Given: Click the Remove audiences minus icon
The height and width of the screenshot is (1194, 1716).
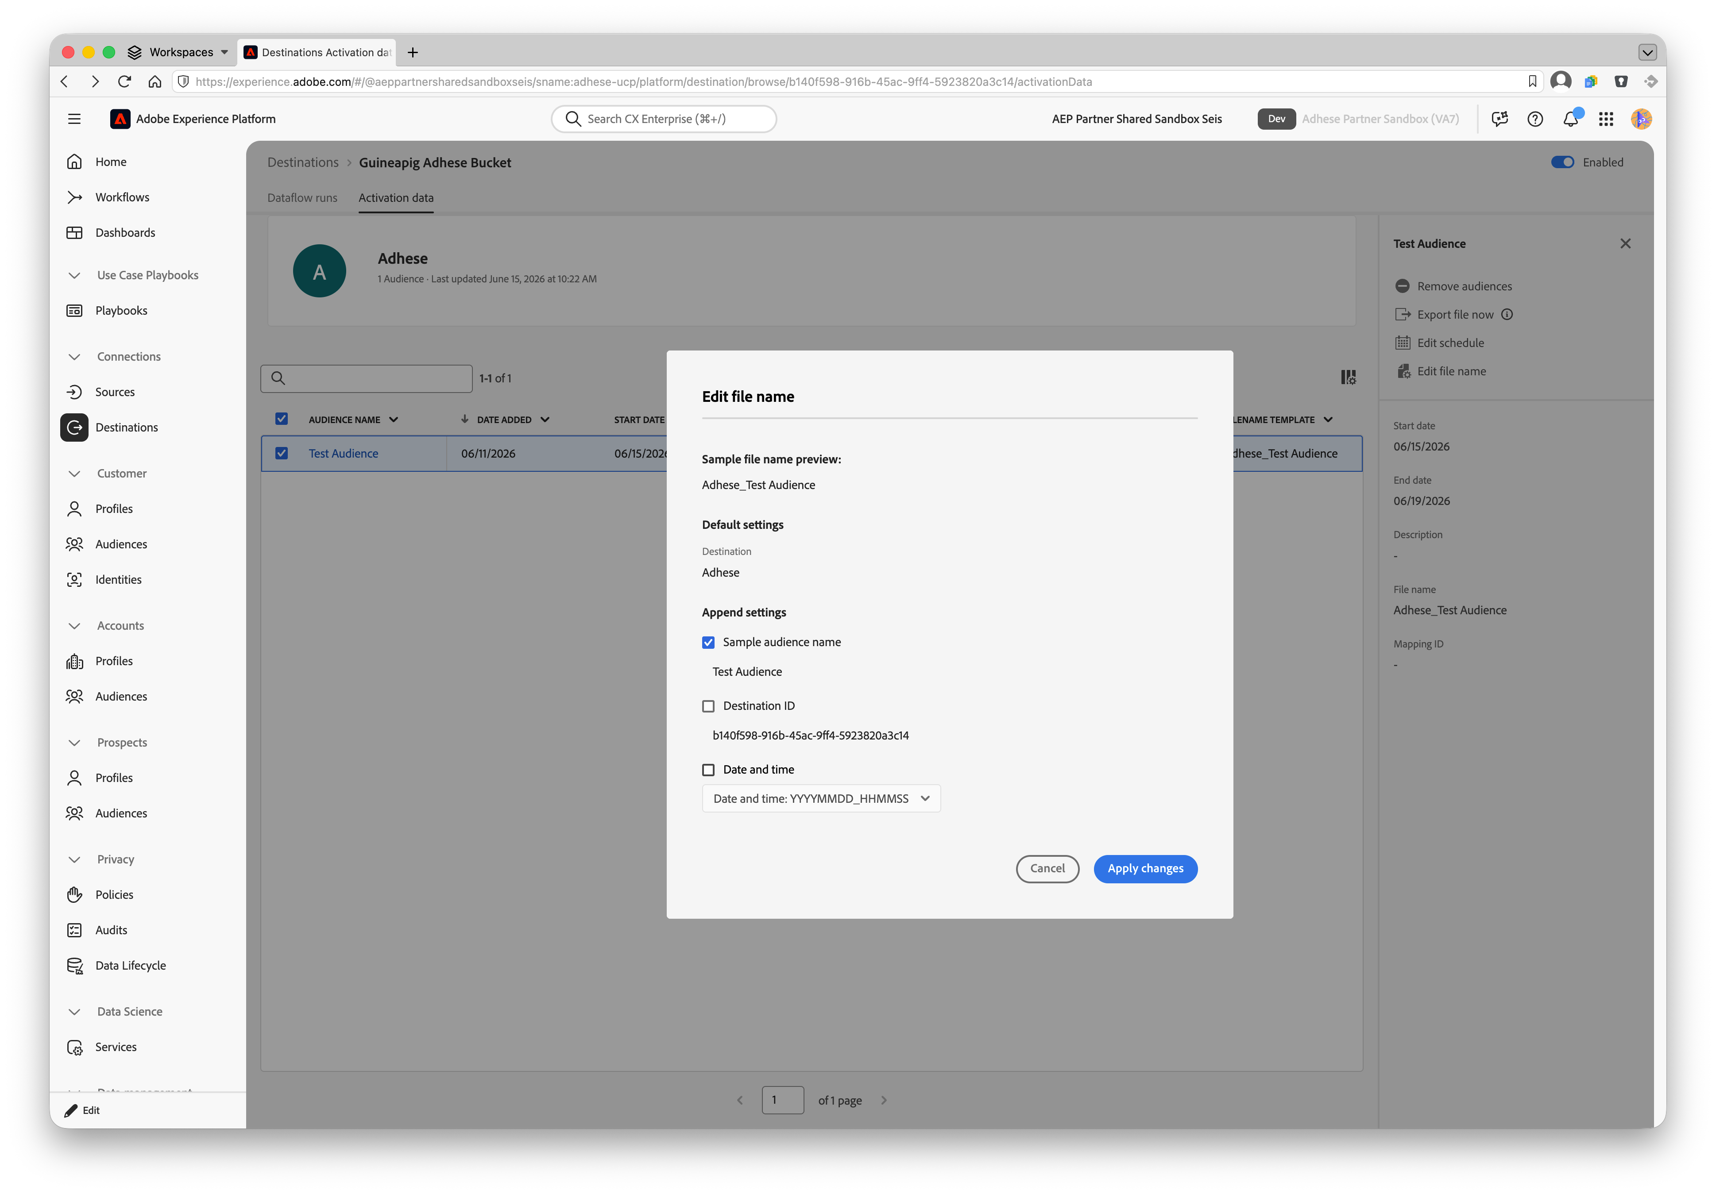Looking at the screenshot, I should point(1402,286).
